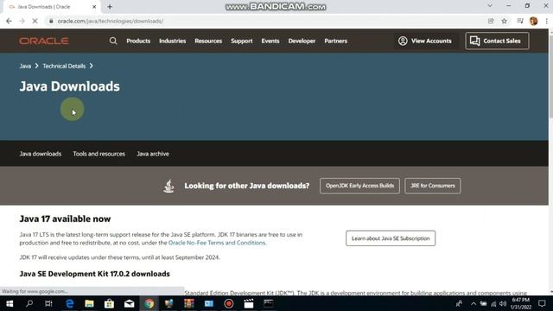Show hidden system tray icons
The width and height of the screenshot is (553, 311).
[x=474, y=303]
